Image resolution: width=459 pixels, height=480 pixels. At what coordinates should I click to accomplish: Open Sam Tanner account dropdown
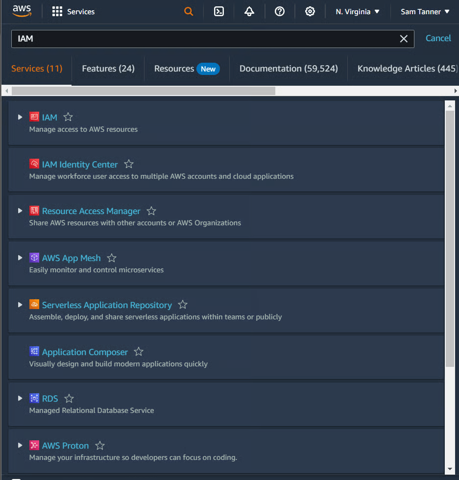425,11
